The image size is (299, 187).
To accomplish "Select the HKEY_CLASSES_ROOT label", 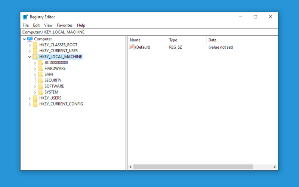I will (x=58, y=45).
